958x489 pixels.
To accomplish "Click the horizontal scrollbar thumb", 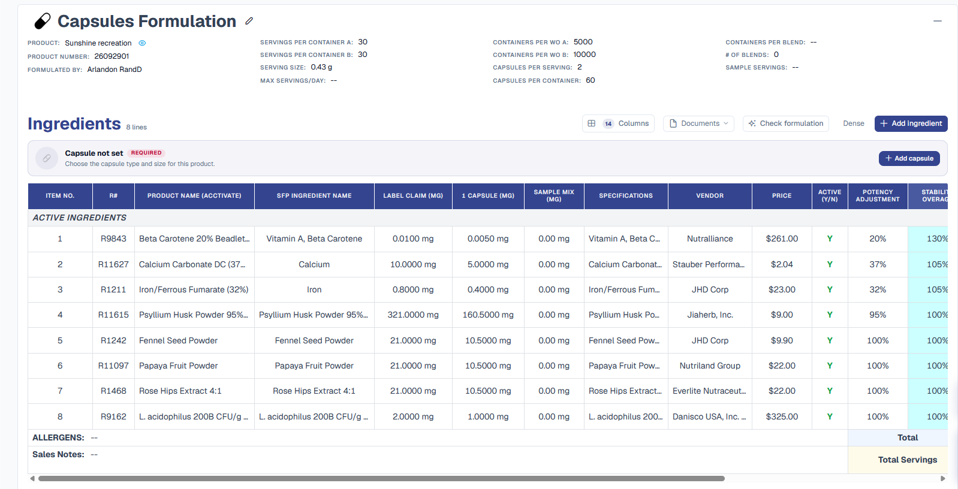I will (x=381, y=479).
